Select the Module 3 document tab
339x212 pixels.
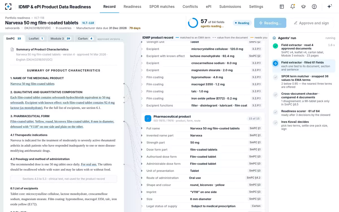point(60,38)
